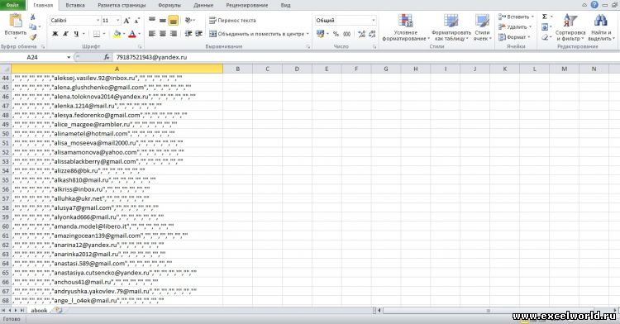Viewport: 620px width, 324px height.
Task: Click the Sort and Filter icon
Action: [570, 21]
